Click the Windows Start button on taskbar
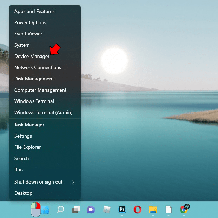The height and width of the screenshot is (218, 218). point(45,210)
